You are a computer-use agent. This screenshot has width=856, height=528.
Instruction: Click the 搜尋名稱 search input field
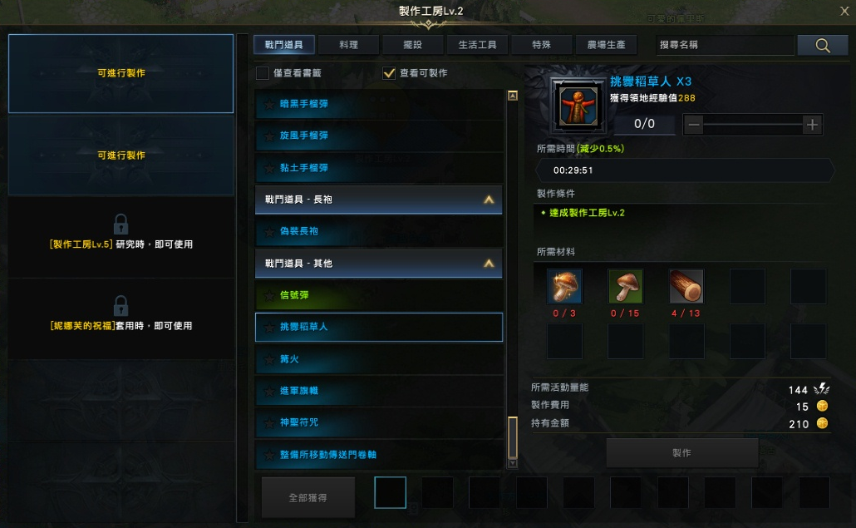click(725, 45)
